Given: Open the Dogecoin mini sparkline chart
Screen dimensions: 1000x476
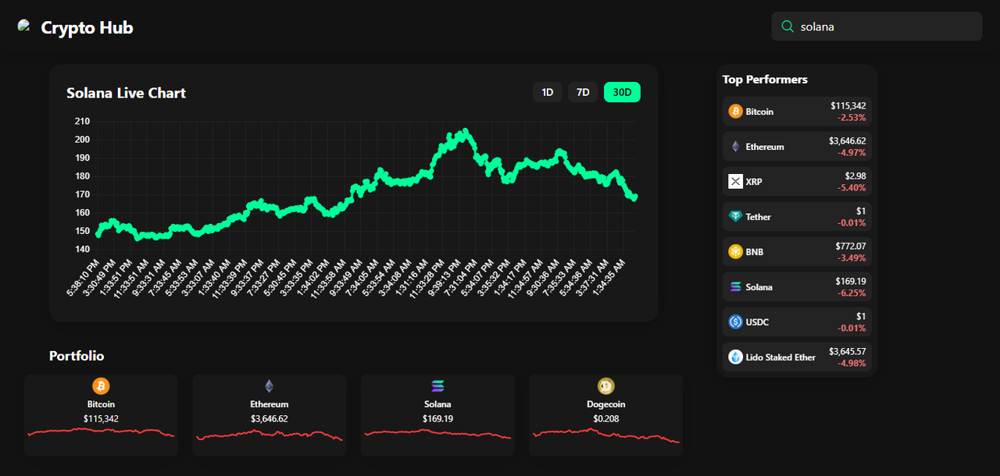Looking at the screenshot, I should pyautogui.click(x=606, y=435).
